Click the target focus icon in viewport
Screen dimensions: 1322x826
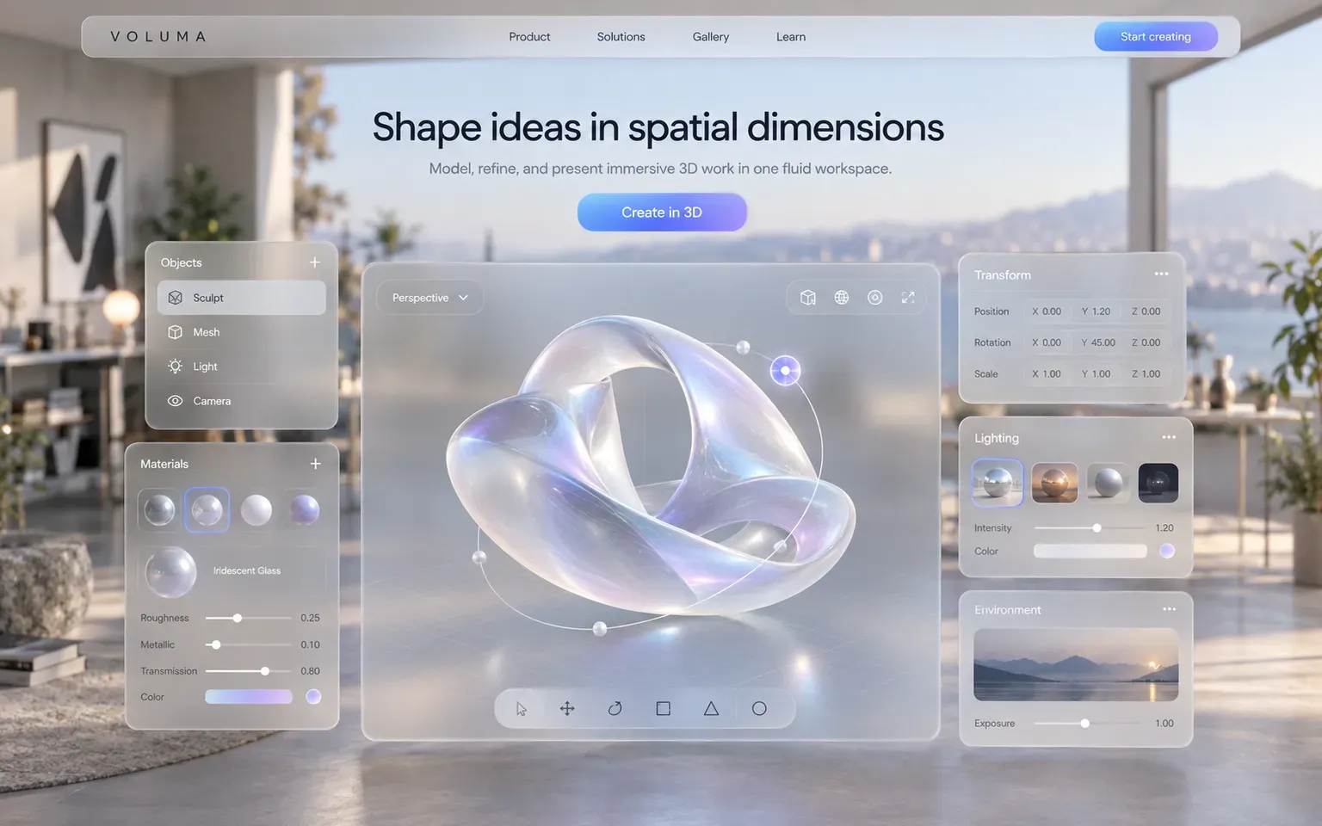[x=874, y=298]
